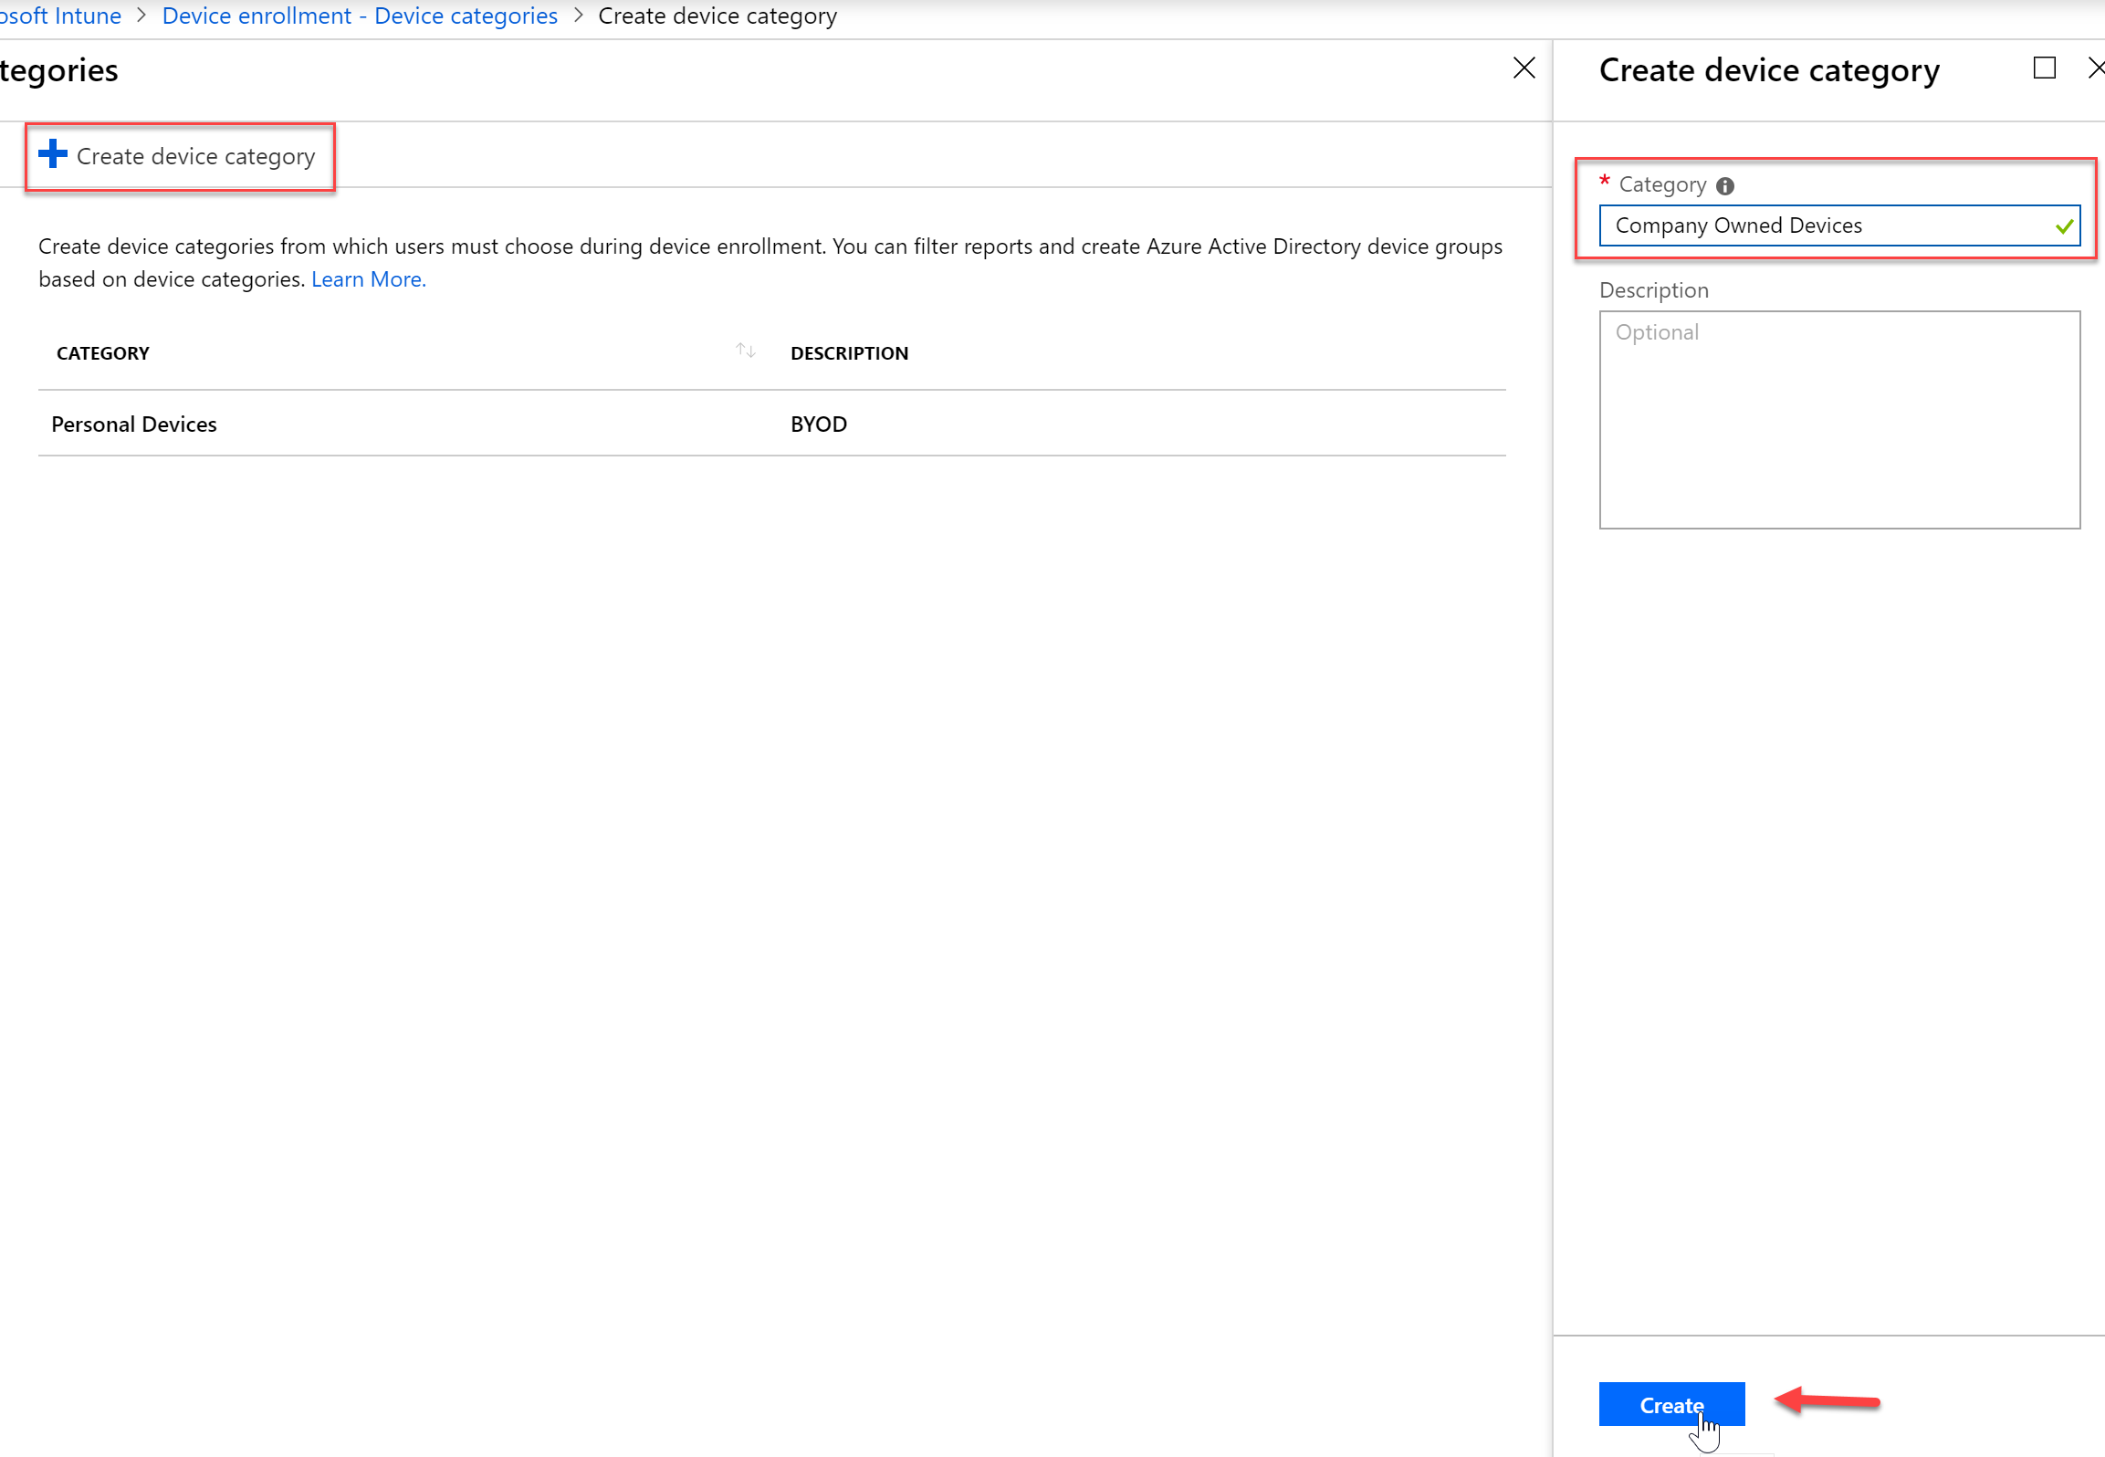2105x1457 pixels.
Task: Select the Personal Devices row
Action: point(771,424)
